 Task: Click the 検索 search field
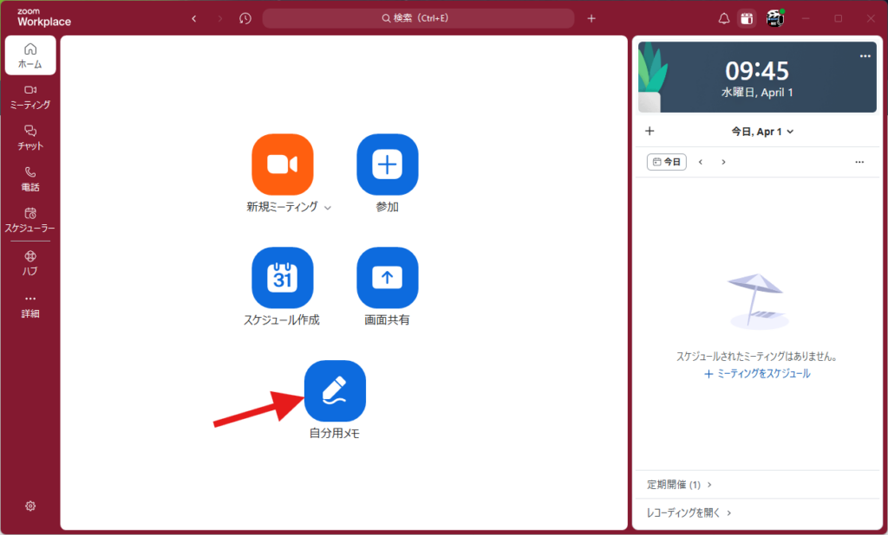pos(418,18)
